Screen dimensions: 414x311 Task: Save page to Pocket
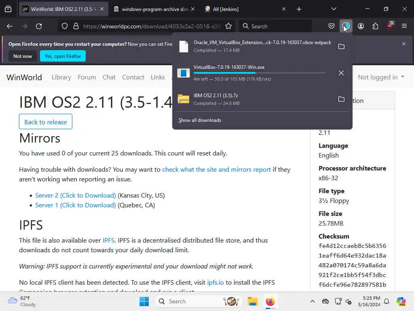pyautogui.click(x=332, y=26)
